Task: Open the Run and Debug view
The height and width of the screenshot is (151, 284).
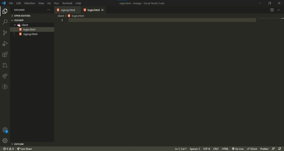Action: (x=5, y=44)
